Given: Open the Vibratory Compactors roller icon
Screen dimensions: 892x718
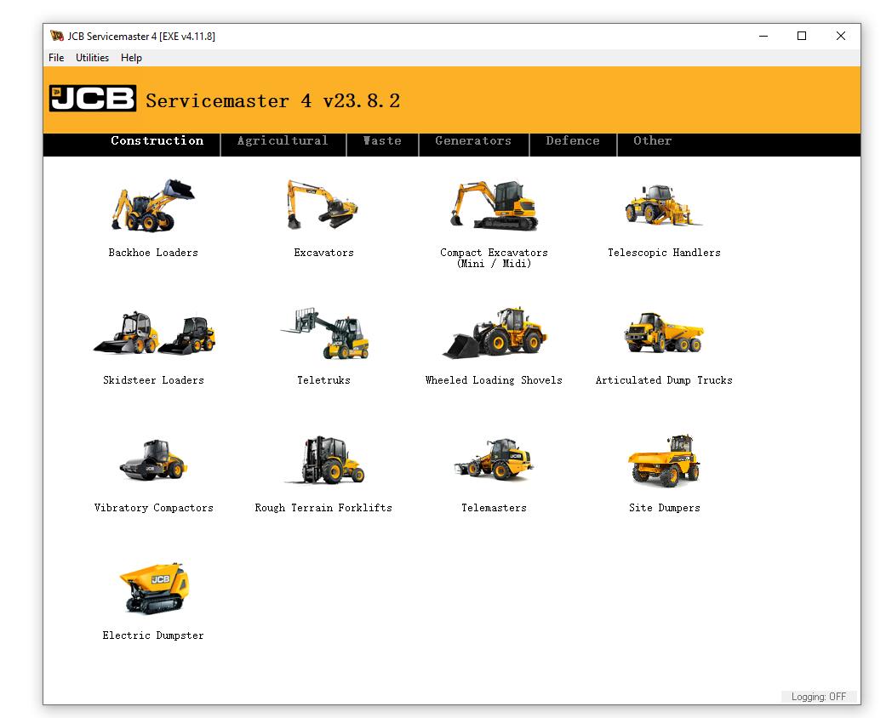Looking at the screenshot, I should (153, 460).
